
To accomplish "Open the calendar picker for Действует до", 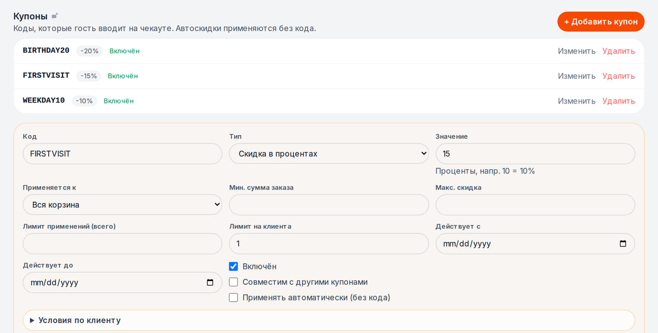I will point(210,283).
